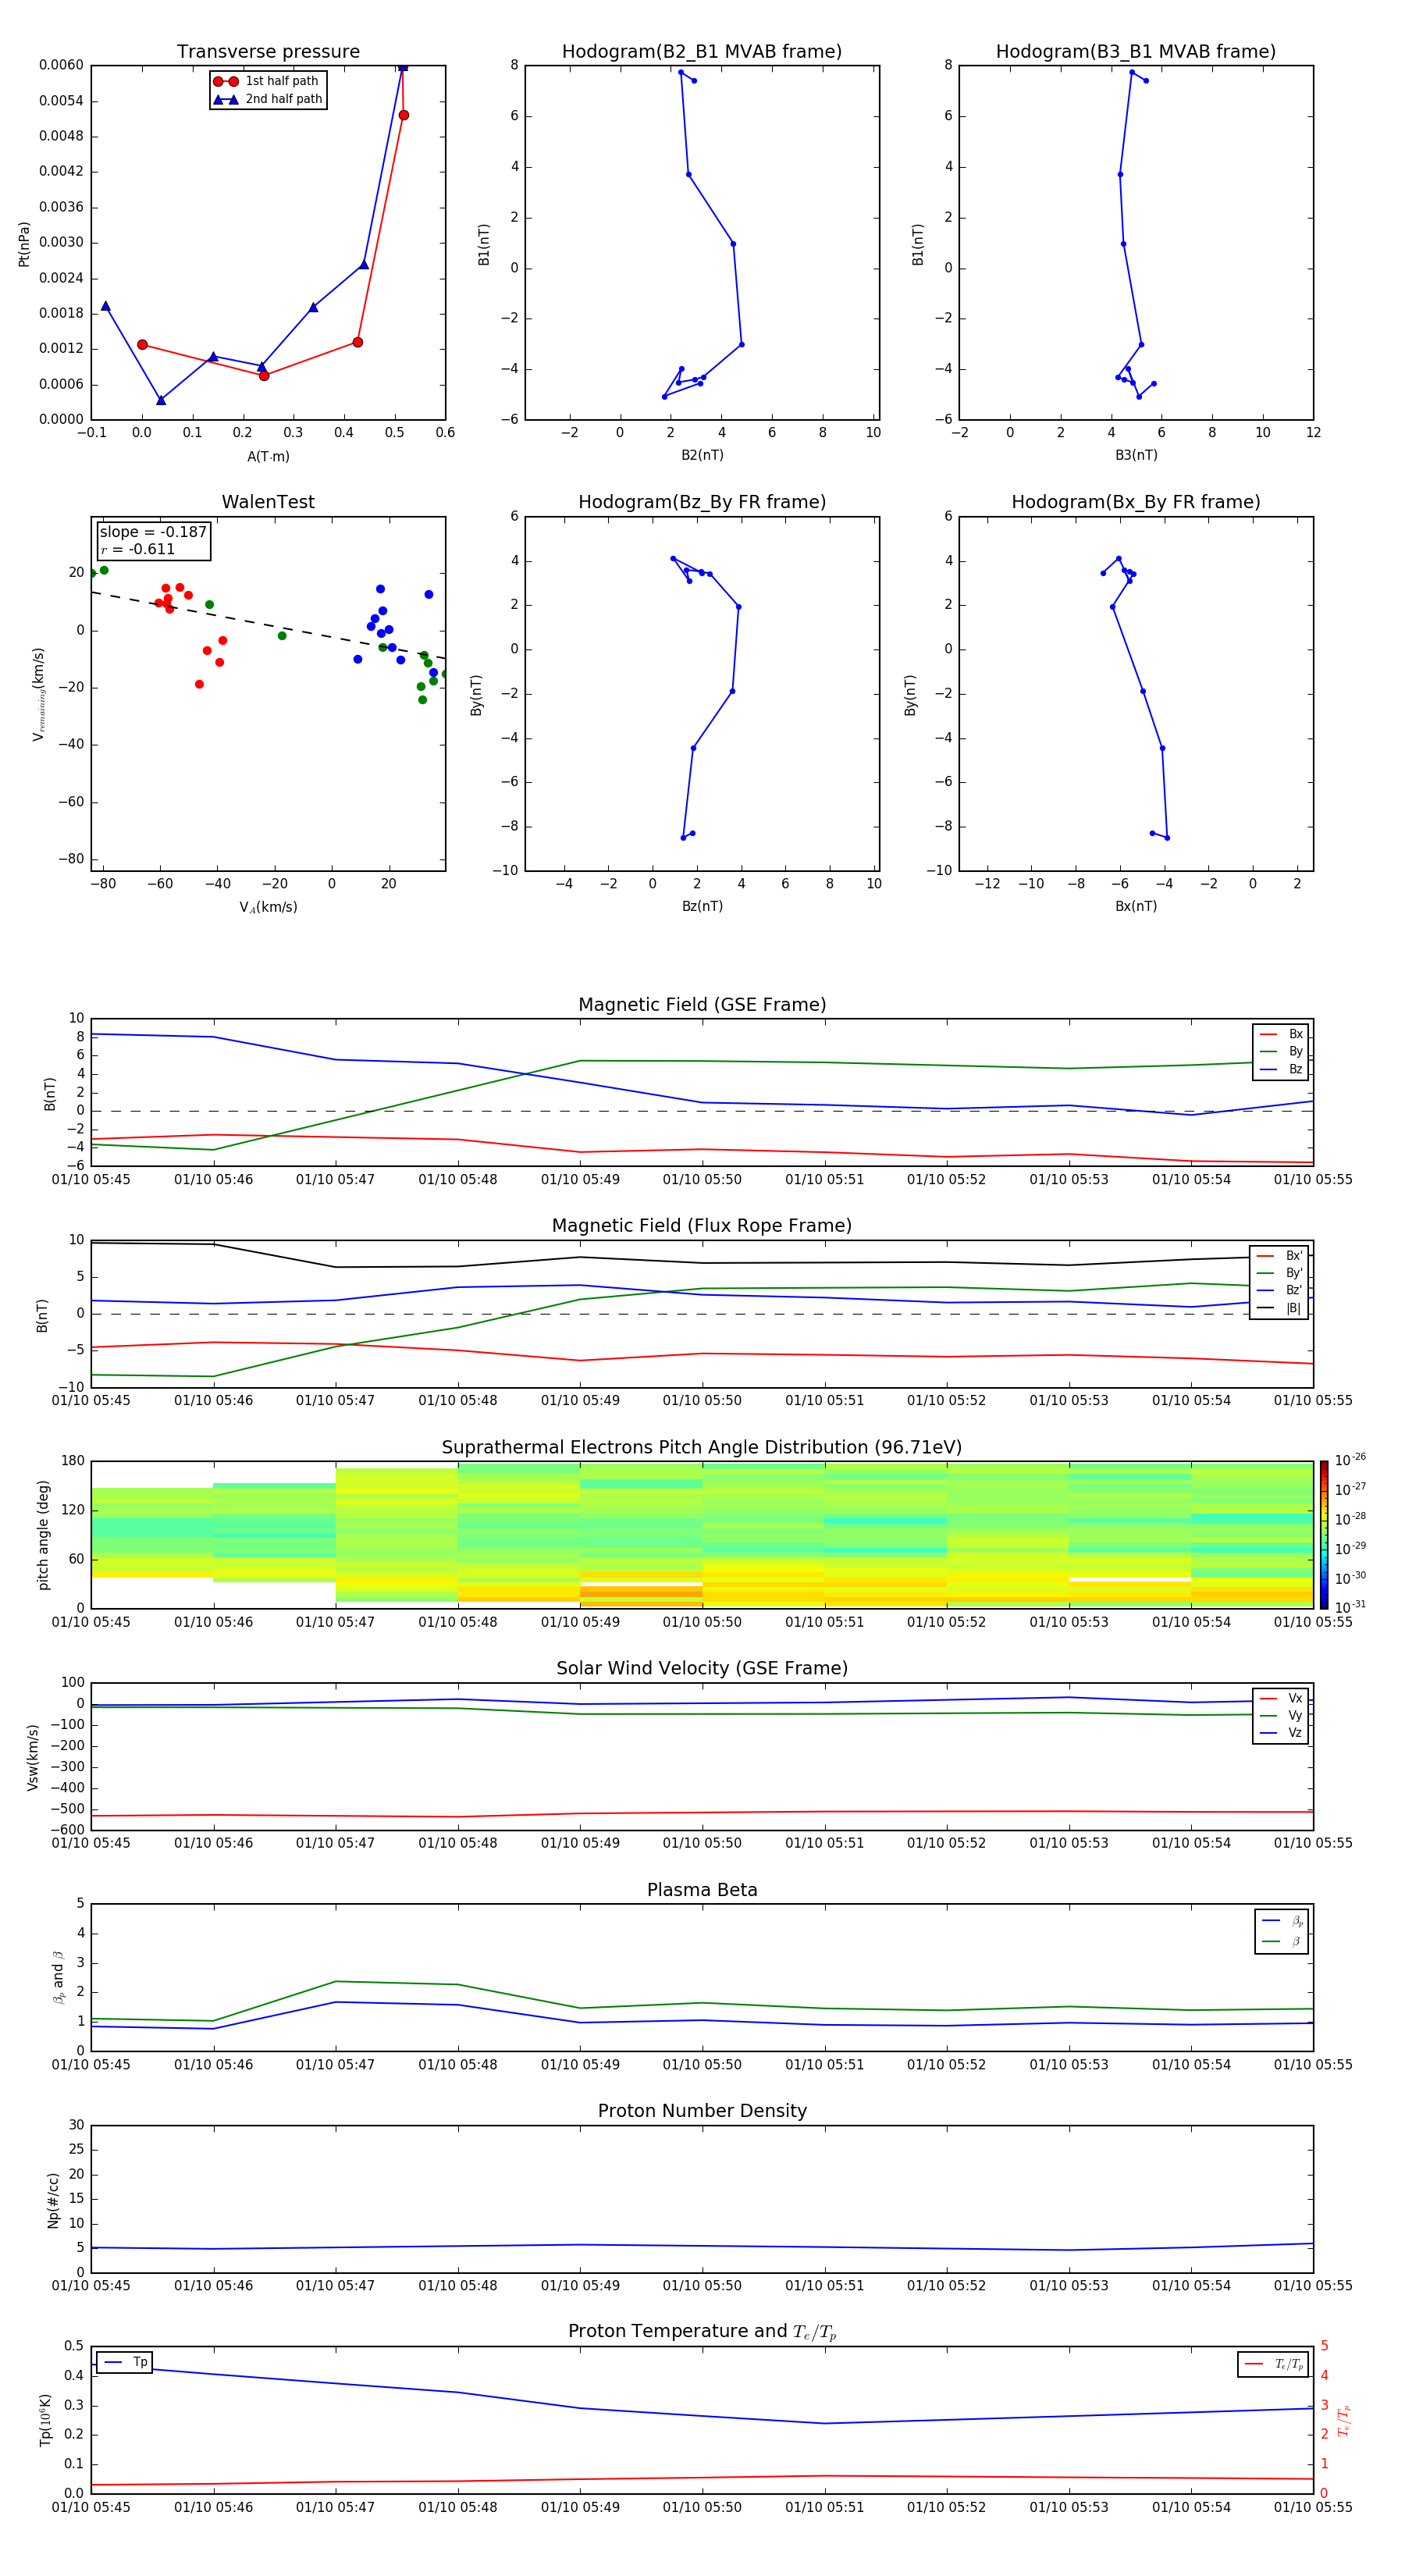This screenshot has width=1405, height=2576.
Task: Select "Bz" in the GSE Frame legend
Action: coord(1281,1070)
